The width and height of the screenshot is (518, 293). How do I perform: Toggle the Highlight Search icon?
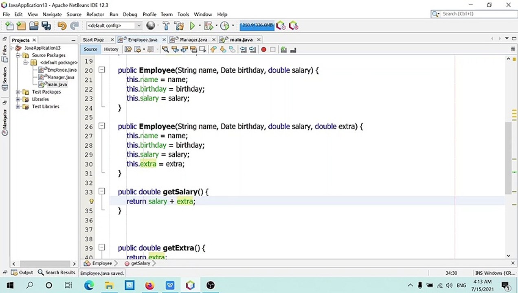193,50
